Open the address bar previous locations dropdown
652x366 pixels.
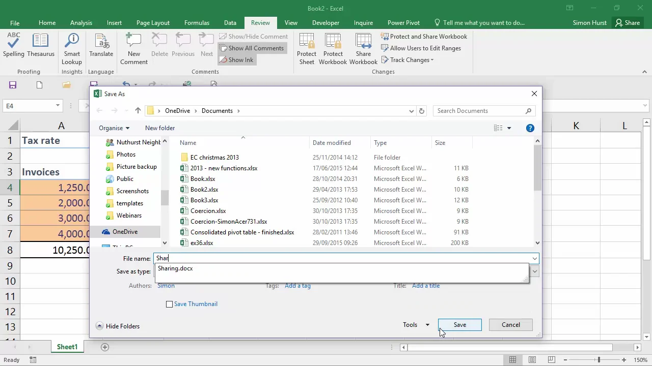(x=412, y=111)
